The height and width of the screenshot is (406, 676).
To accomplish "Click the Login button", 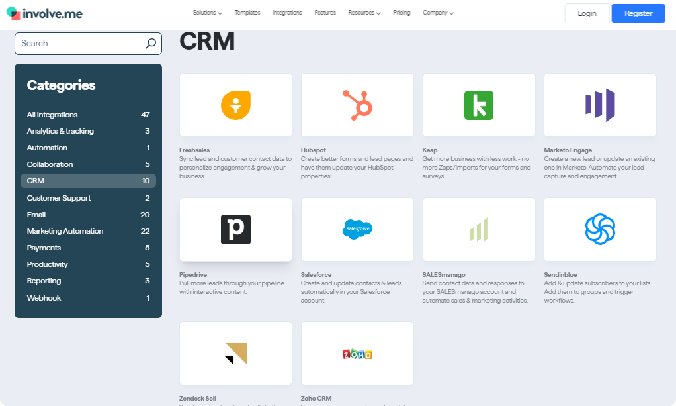I will click(587, 13).
